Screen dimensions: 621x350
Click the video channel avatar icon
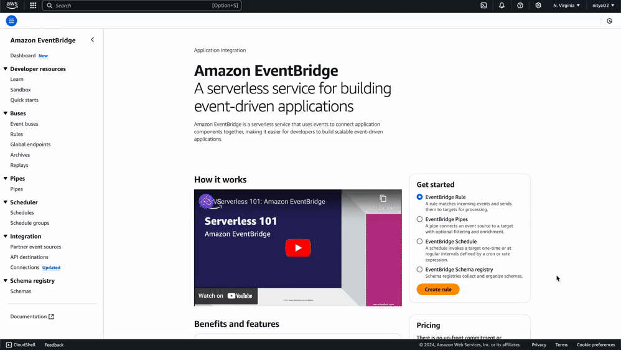click(x=206, y=201)
